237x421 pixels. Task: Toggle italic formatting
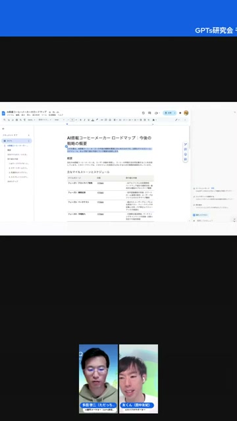85,120
